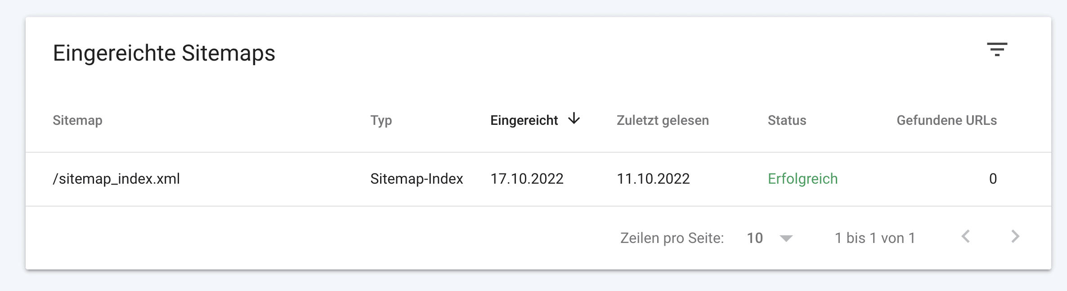The image size is (1067, 291).
Task: Click the filter funnel in the card corner
Action: pyautogui.click(x=997, y=50)
